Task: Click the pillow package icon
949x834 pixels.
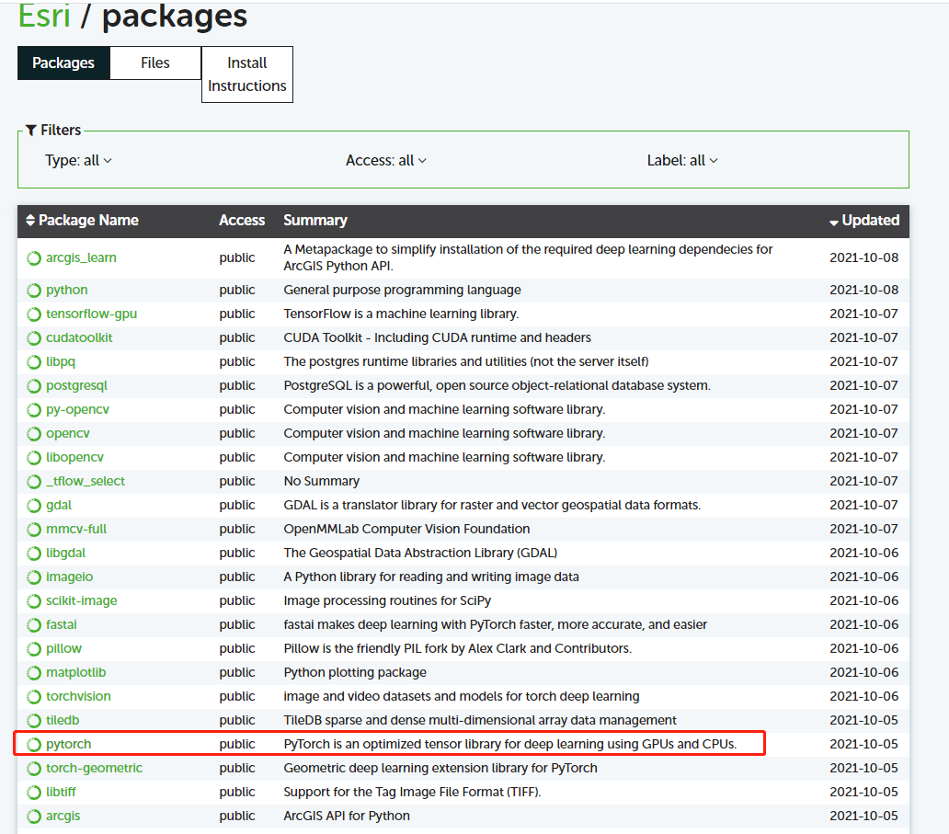Action: point(34,649)
